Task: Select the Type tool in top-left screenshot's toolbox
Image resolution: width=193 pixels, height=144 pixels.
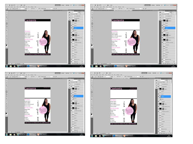Action: [x=7, y=34]
